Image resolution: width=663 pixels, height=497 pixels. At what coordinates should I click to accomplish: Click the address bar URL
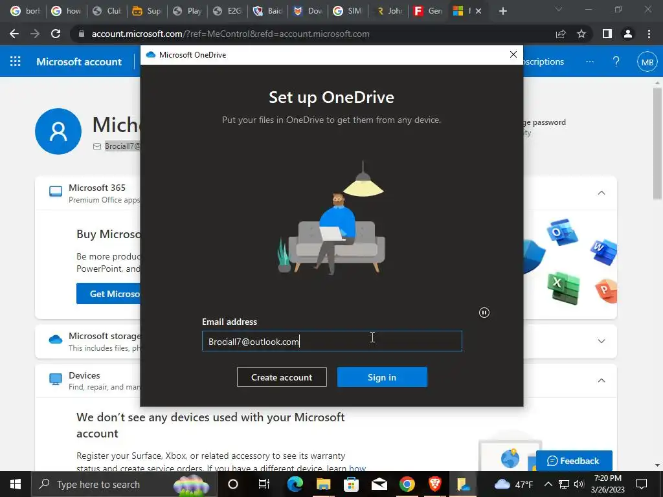point(230,34)
